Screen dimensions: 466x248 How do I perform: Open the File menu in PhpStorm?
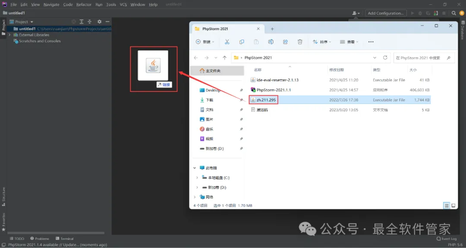14,4
